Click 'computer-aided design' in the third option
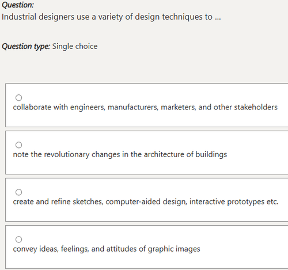The width and height of the screenshot is (288, 270). (146, 201)
